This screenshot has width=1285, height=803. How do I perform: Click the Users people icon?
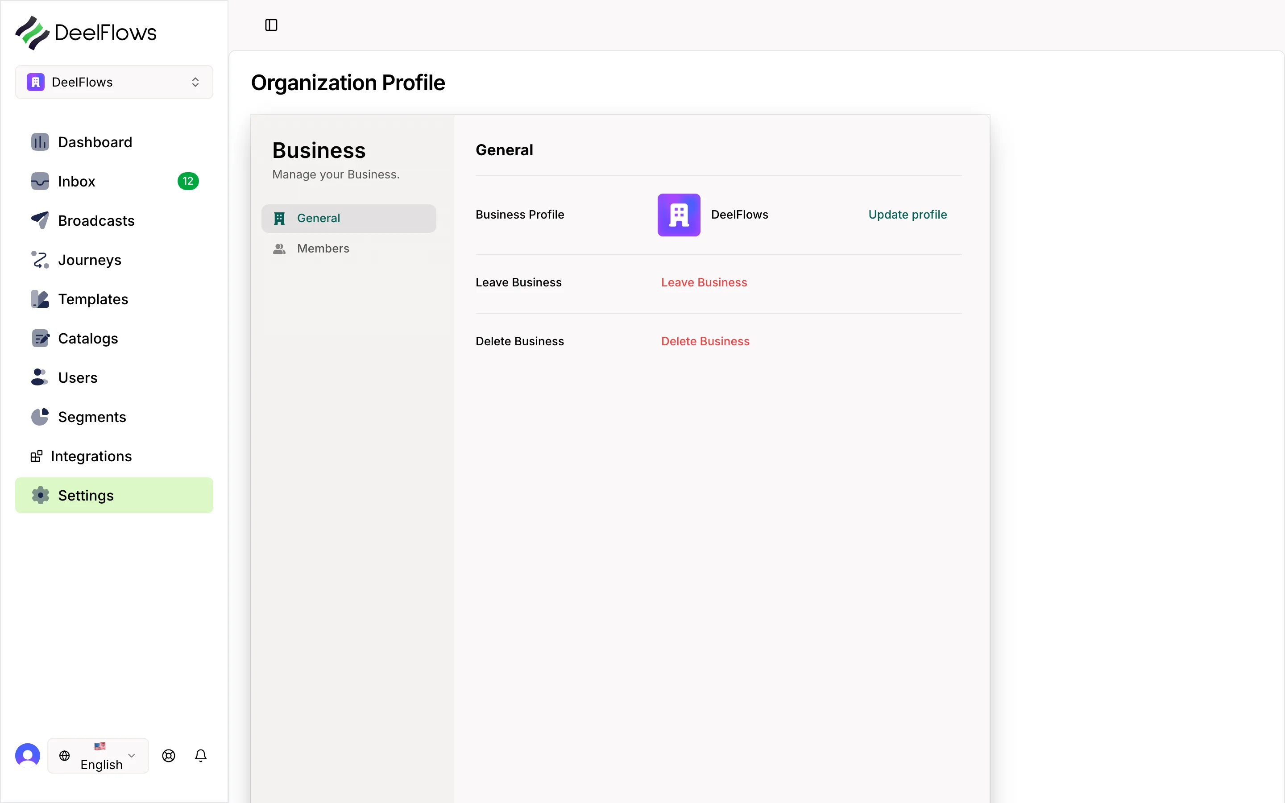(40, 377)
